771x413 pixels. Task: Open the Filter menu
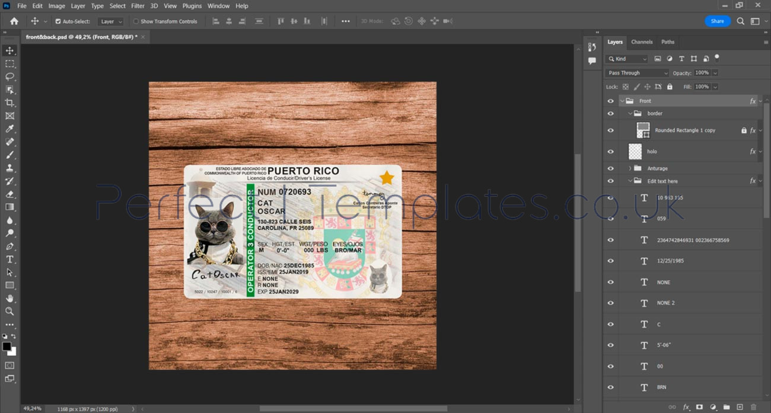[x=138, y=6]
